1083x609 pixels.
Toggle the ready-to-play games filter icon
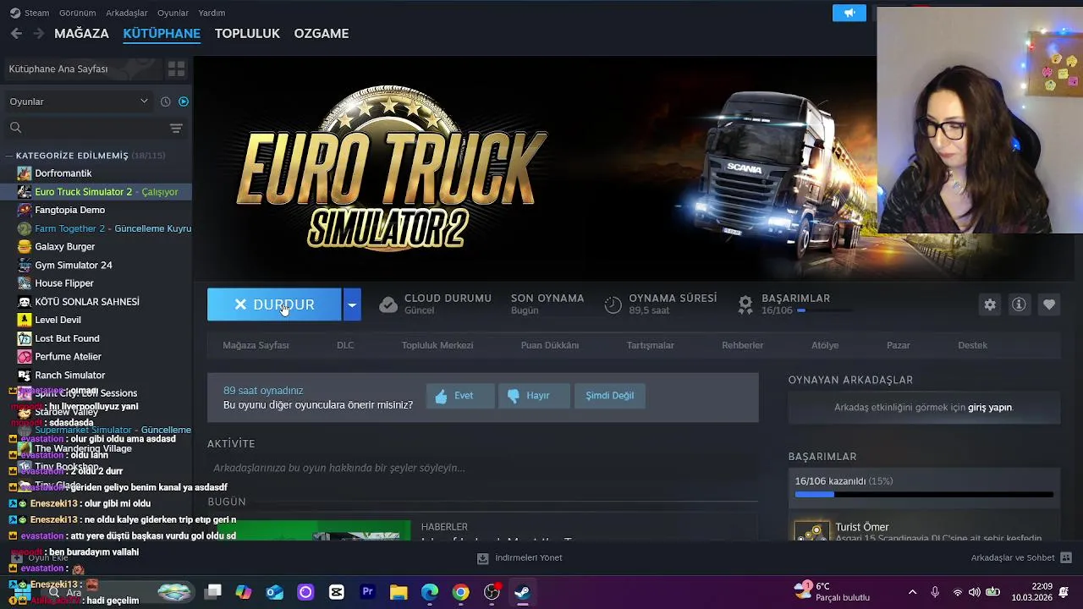tap(184, 101)
